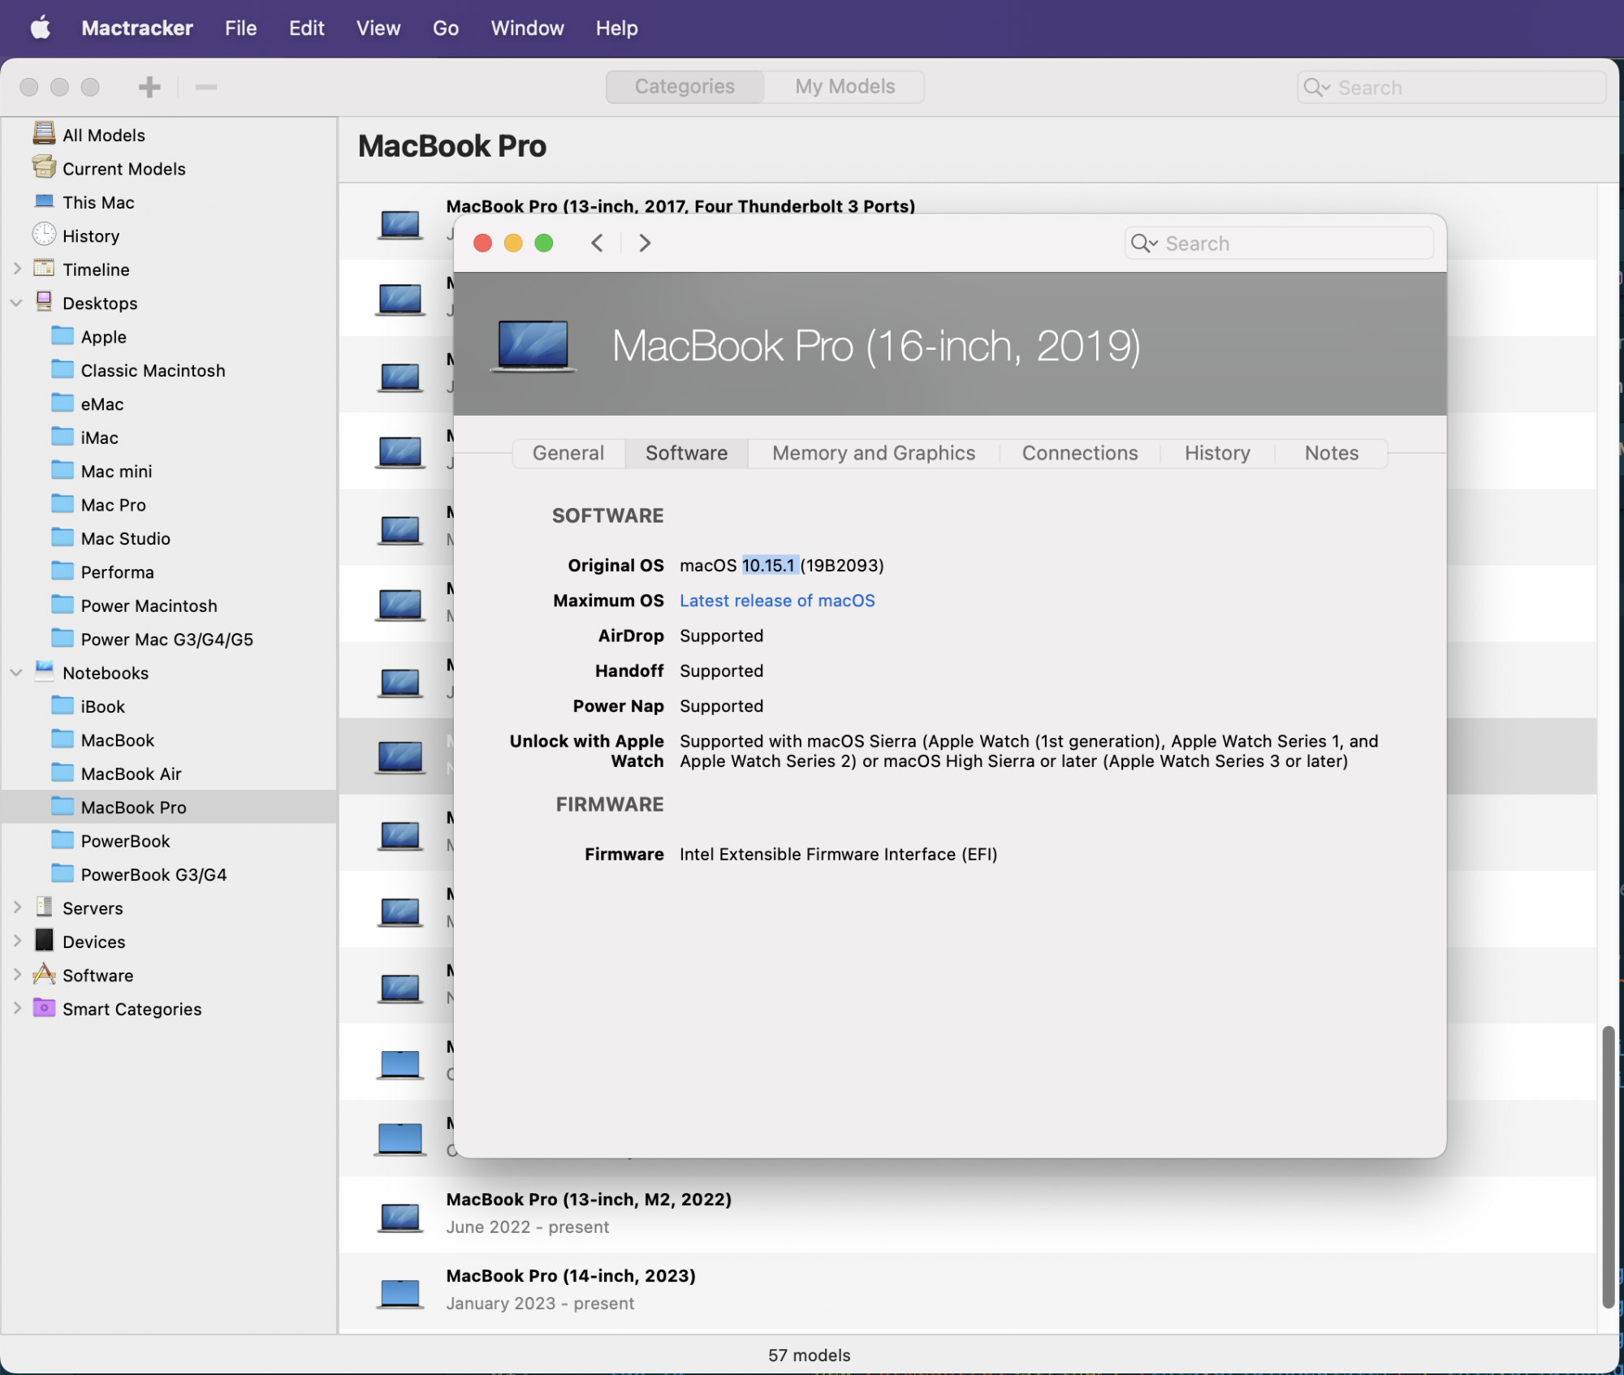Collapse the Desktops category
The width and height of the screenshot is (1624, 1375).
click(x=16, y=303)
